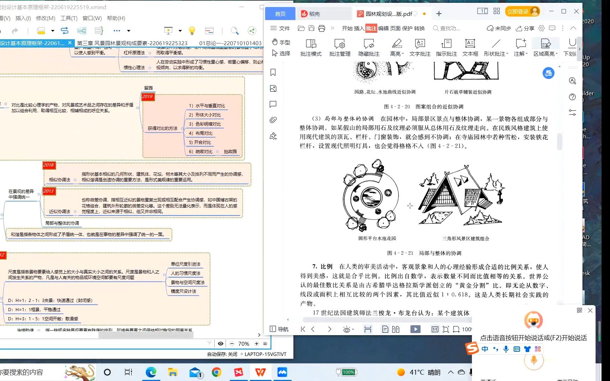The width and height of the screenshot is (610, 381).
Task: Go to the first PDF page
Action: 303,329
